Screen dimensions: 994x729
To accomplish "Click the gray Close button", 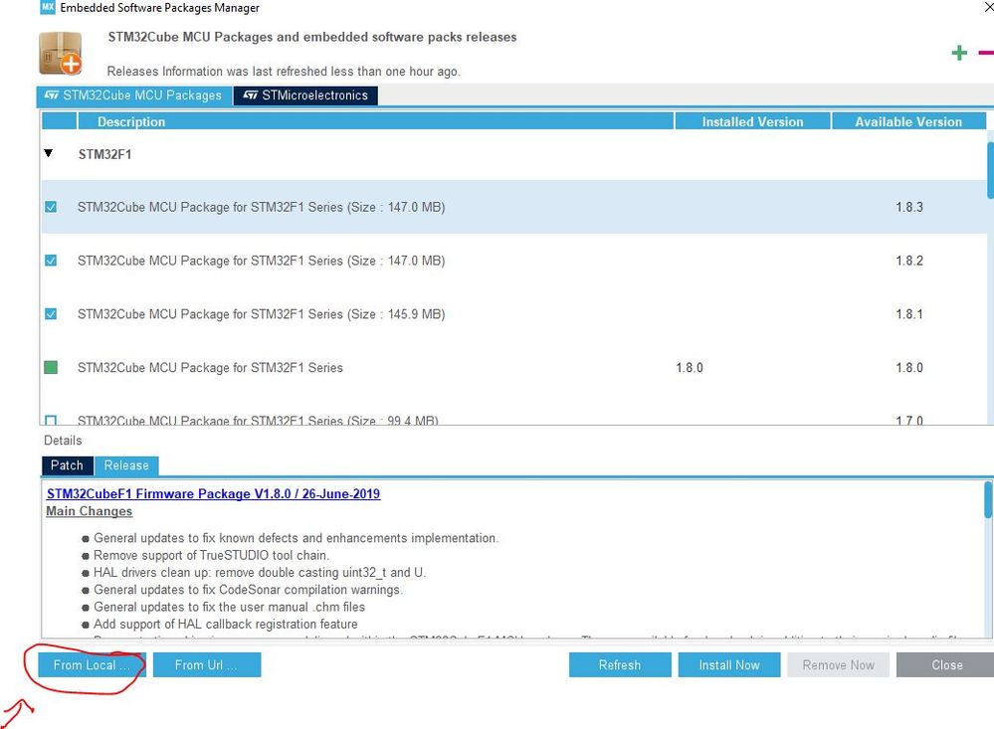I will (x=946, y=665).
